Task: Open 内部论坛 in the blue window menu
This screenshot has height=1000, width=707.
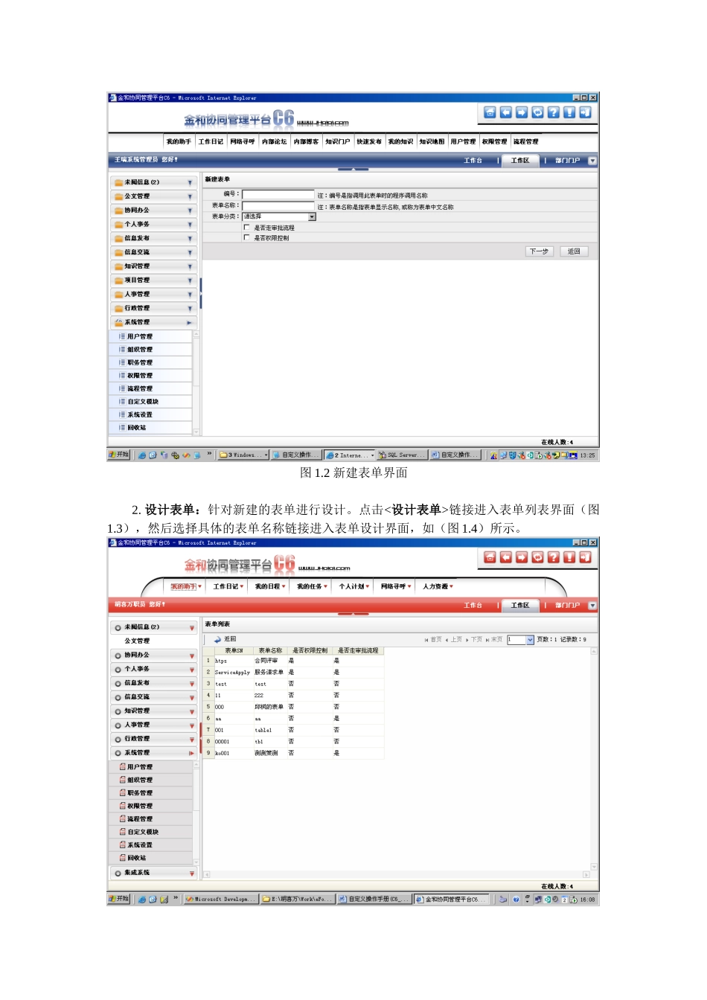Action: click(274, 141)
